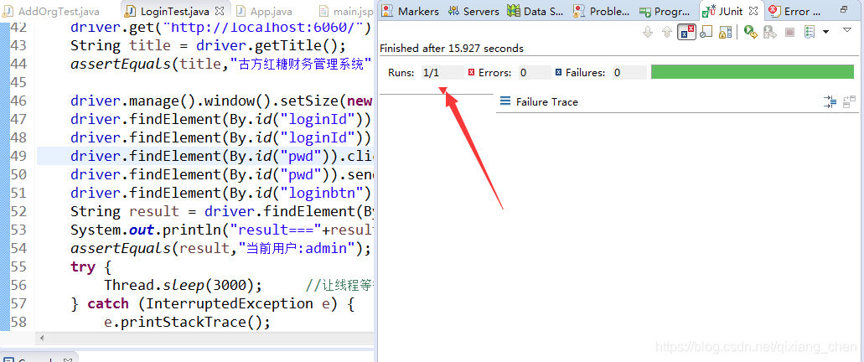Select the JUnit view tab

click(731, 11)
